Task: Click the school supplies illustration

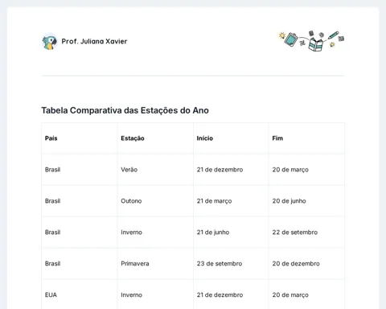Action: click(311, 41)
